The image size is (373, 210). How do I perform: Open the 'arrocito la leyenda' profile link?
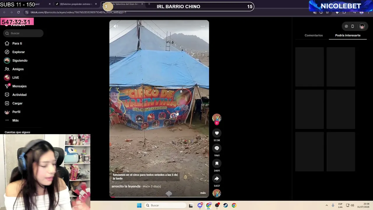click(126, 186)
